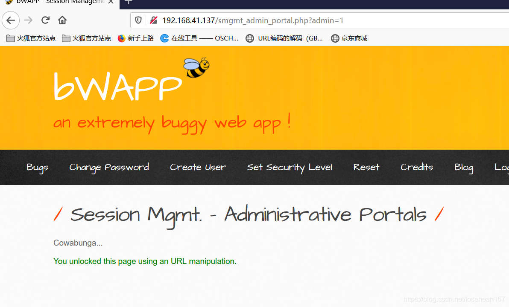Open first 火狐官方站点 bookmark folder
Screen dimensions: 509x307
pos(31,38)
